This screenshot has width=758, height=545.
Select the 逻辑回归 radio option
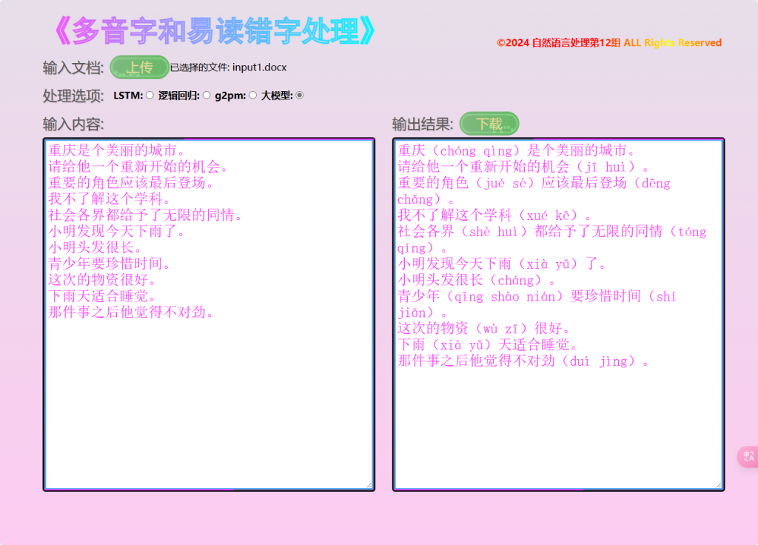point(207,95)
